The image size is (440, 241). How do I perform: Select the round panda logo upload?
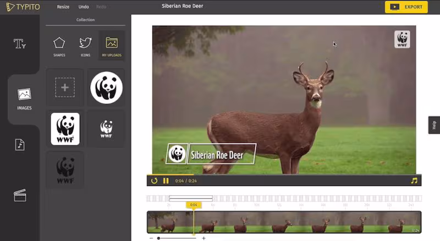[x=106, y=87]
